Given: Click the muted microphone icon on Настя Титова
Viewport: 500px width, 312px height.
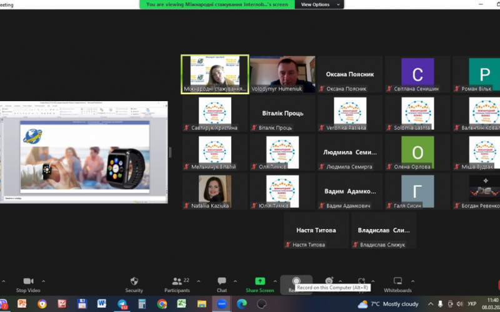Looking at the screenshot, I should (x=288, y=245).
